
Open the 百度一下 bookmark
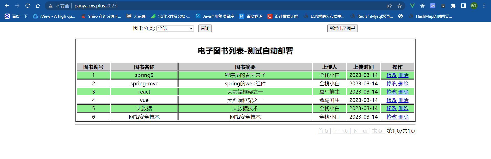tap(16, 16)
